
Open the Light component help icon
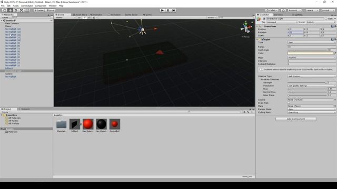332,39
